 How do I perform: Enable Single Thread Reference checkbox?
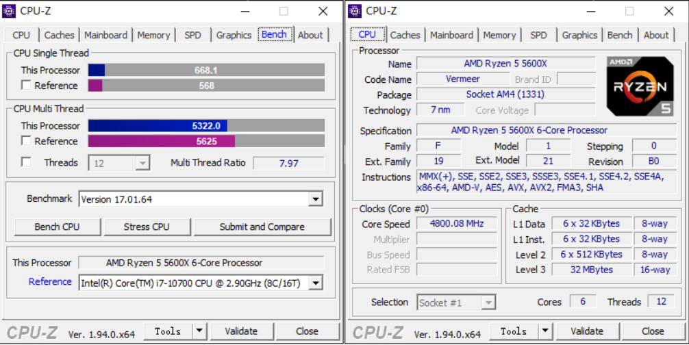(26, 85)
